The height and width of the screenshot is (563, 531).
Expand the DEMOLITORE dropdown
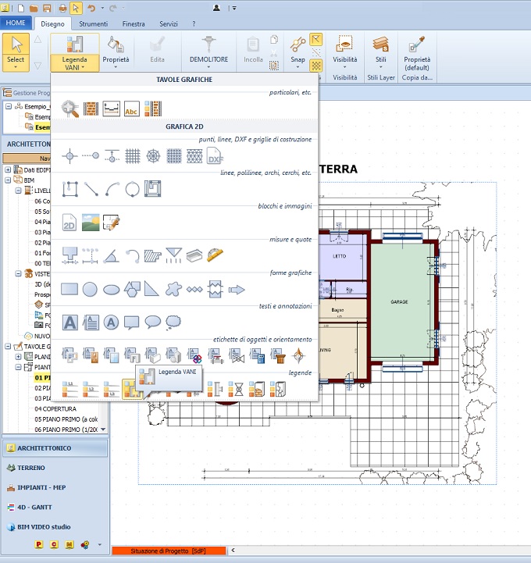[208, 67]
